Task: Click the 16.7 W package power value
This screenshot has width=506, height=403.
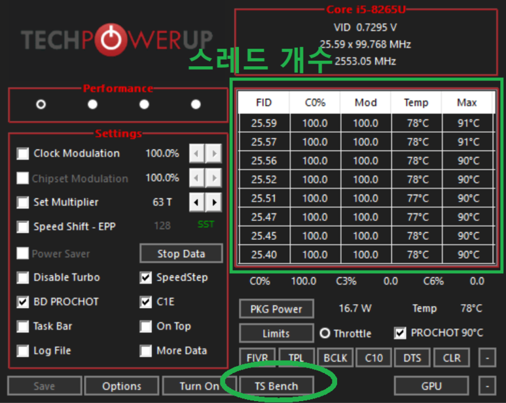Action: click(355, 309)
